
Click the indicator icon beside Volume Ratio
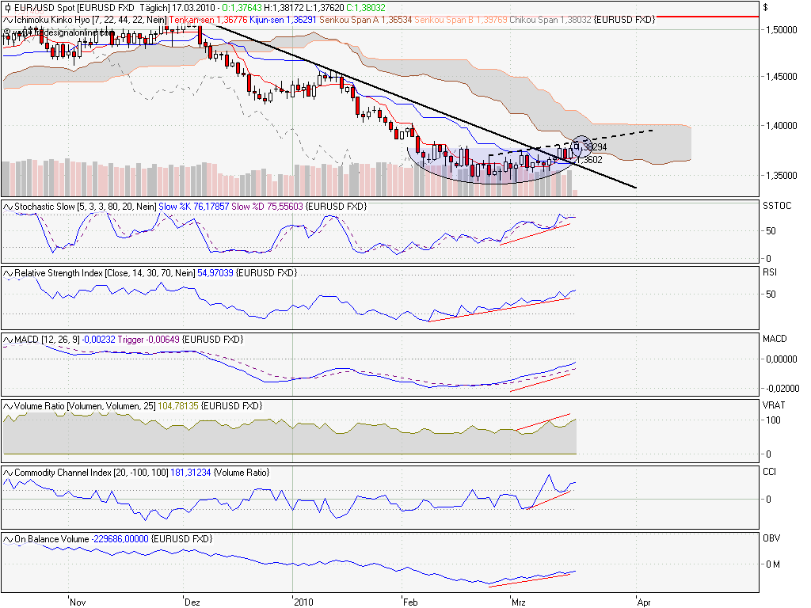(x=8, y=406)
